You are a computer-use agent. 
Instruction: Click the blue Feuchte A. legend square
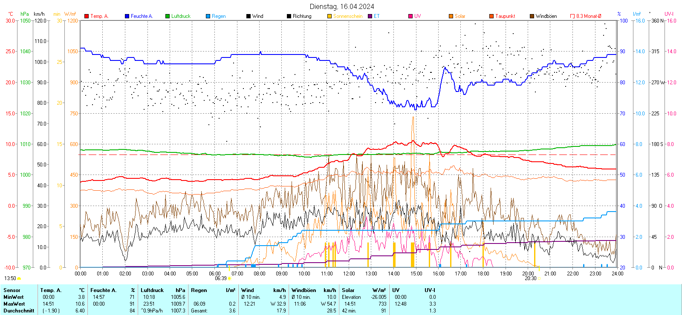pos(127,16)
